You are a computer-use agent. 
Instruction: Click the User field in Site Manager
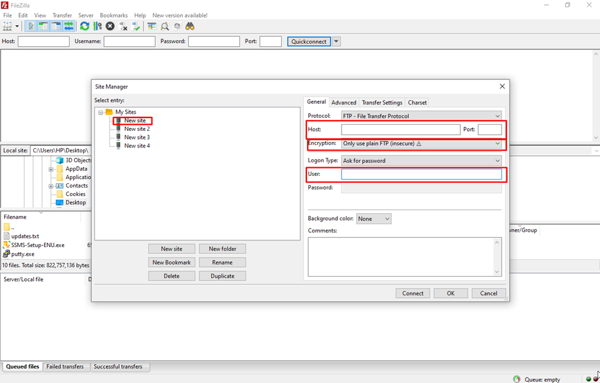(x=422, y=175)
